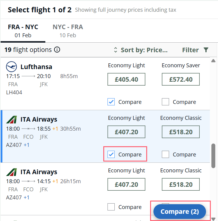Click the sort up-down arrows icon

pyautogui.click(x=115, y=50)
